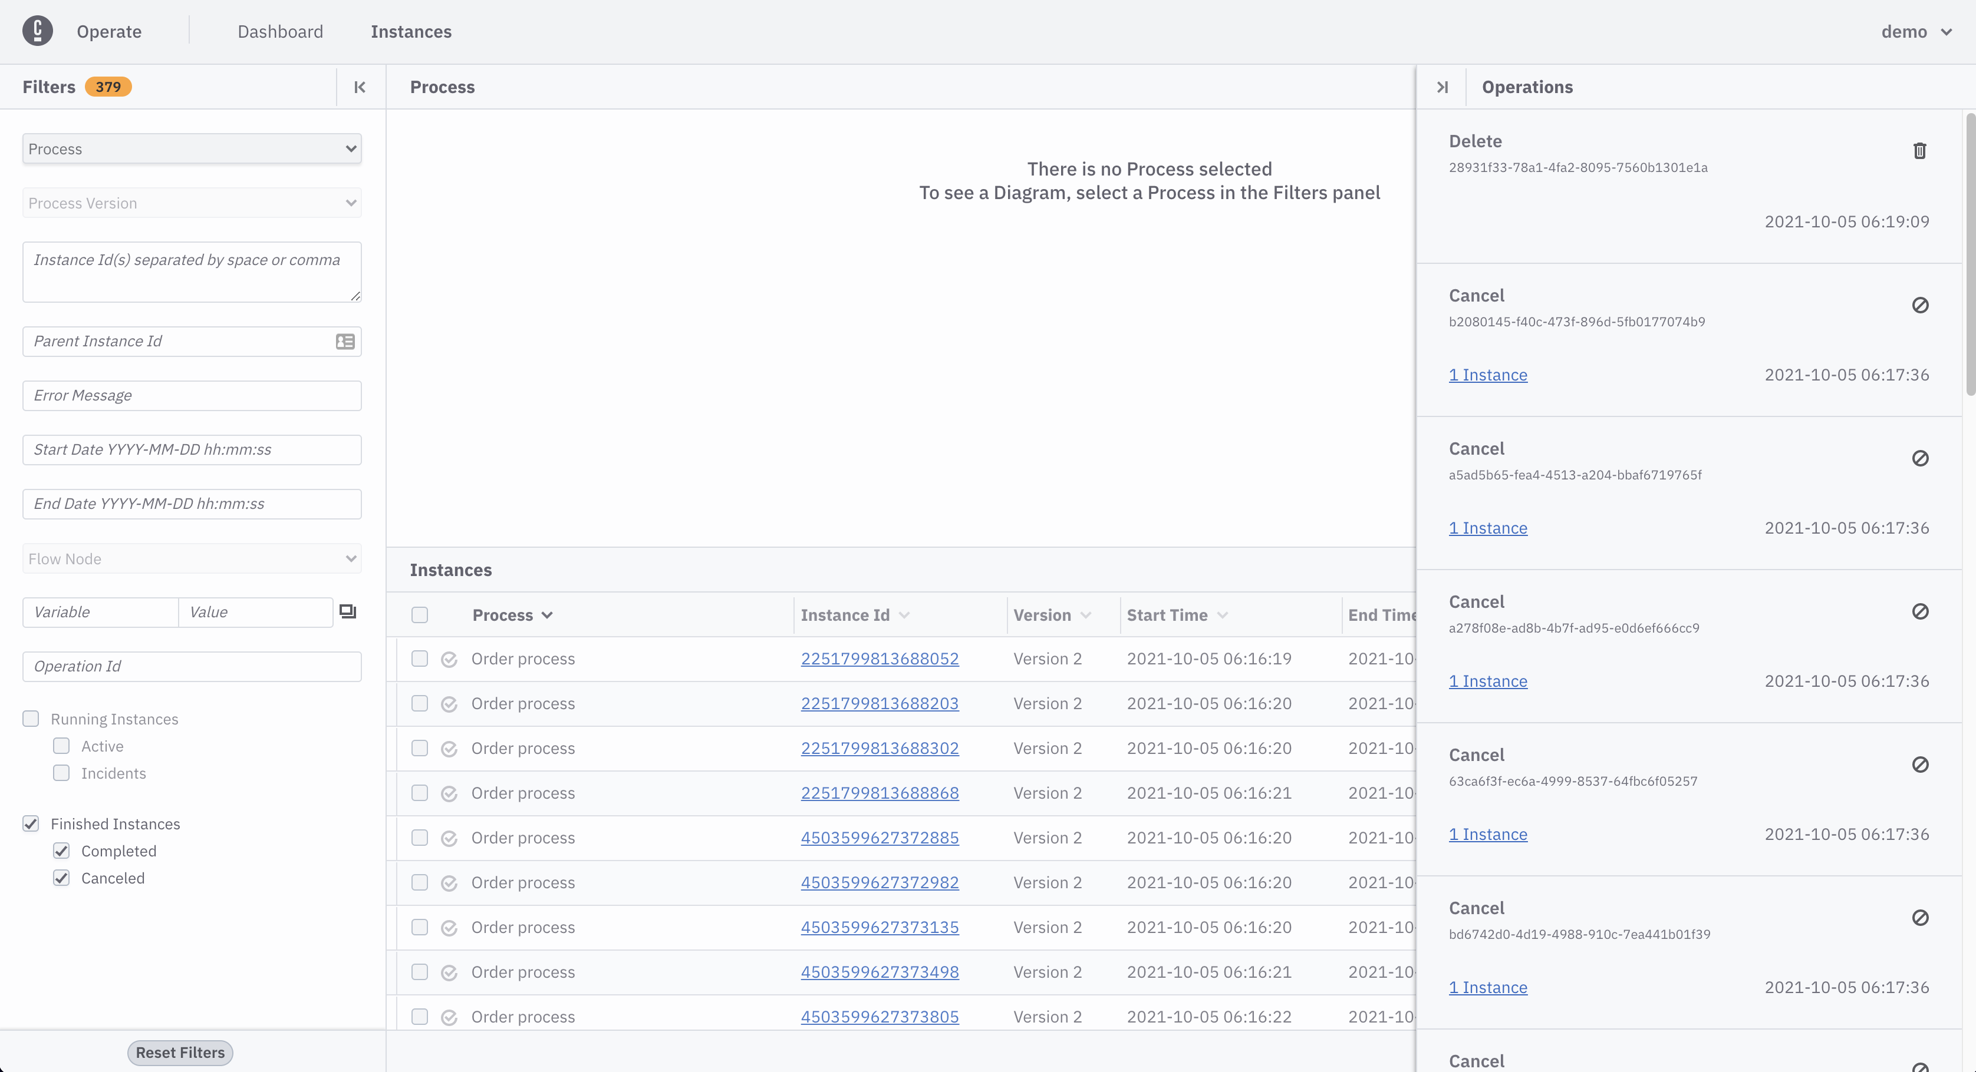Click the Parent Instance Id field icon

tap(345, 342)
